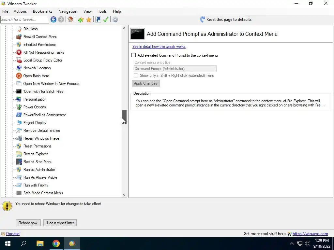Image resolution: width=334 pixels, height=250 pixels.
Task: Click the shortcut arrow toolbar icon
Action: (98, 20)
